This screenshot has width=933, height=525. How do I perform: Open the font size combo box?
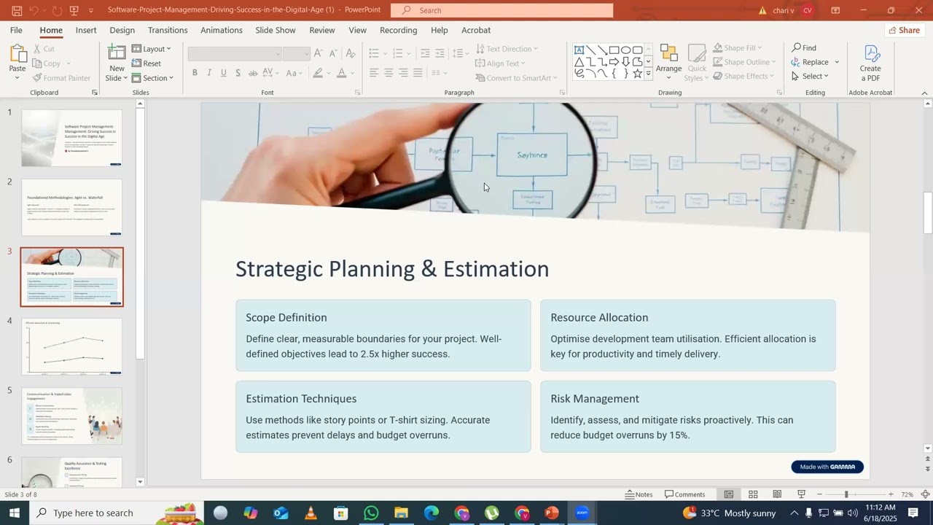[x=297, y=54]
